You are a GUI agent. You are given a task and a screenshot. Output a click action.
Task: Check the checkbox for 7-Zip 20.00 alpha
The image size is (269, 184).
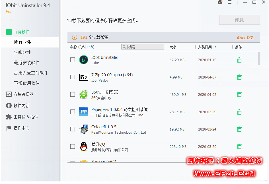point(73,77)
